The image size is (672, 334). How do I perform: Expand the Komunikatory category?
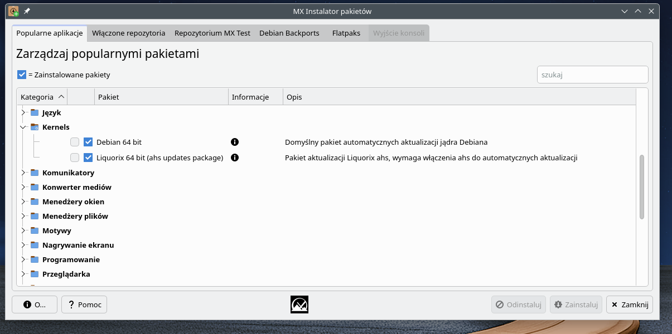pos(23,173)
